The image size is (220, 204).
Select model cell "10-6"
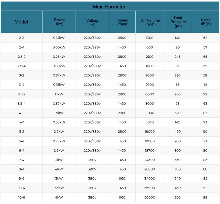pyautogui.click(x=22, y=198)
